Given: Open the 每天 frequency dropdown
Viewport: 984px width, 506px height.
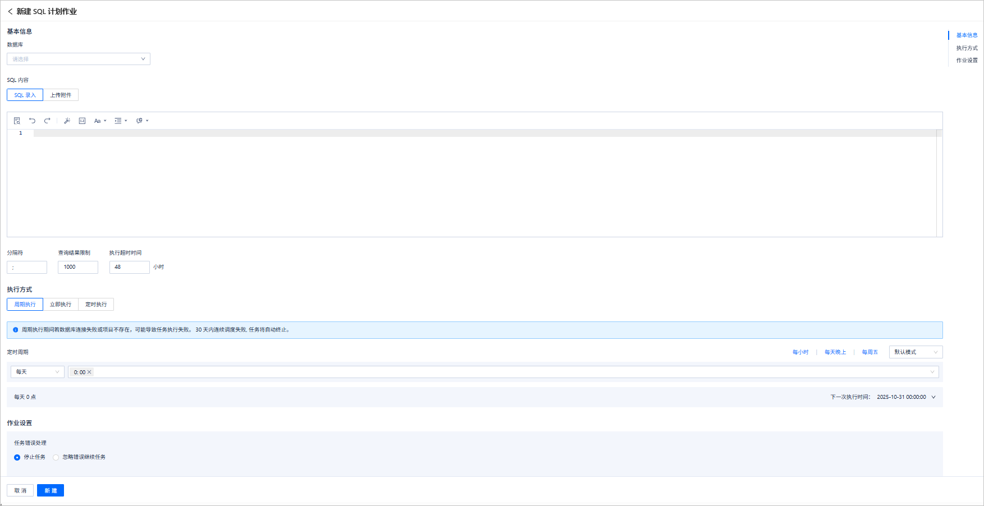Looking at the screenshot, I should [38, 372].
